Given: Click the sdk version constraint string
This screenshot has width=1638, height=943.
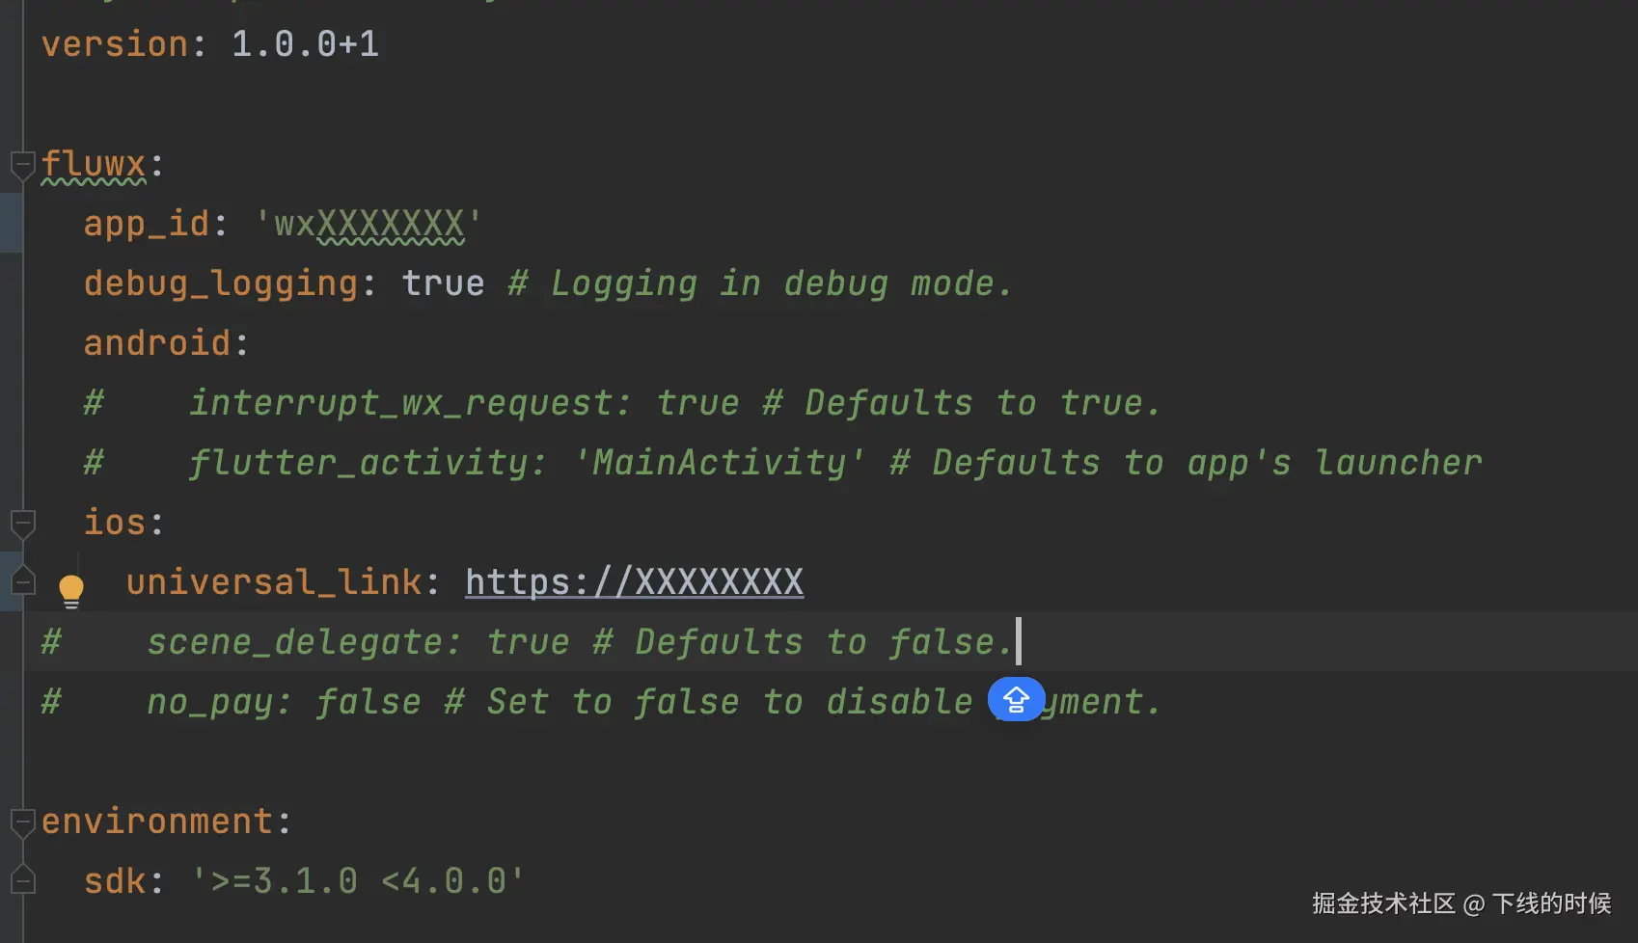Looking at the screenshot, I should [358, 881].
